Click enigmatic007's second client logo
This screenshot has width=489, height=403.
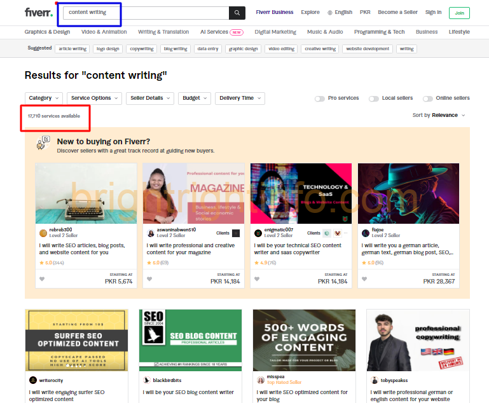338,233
